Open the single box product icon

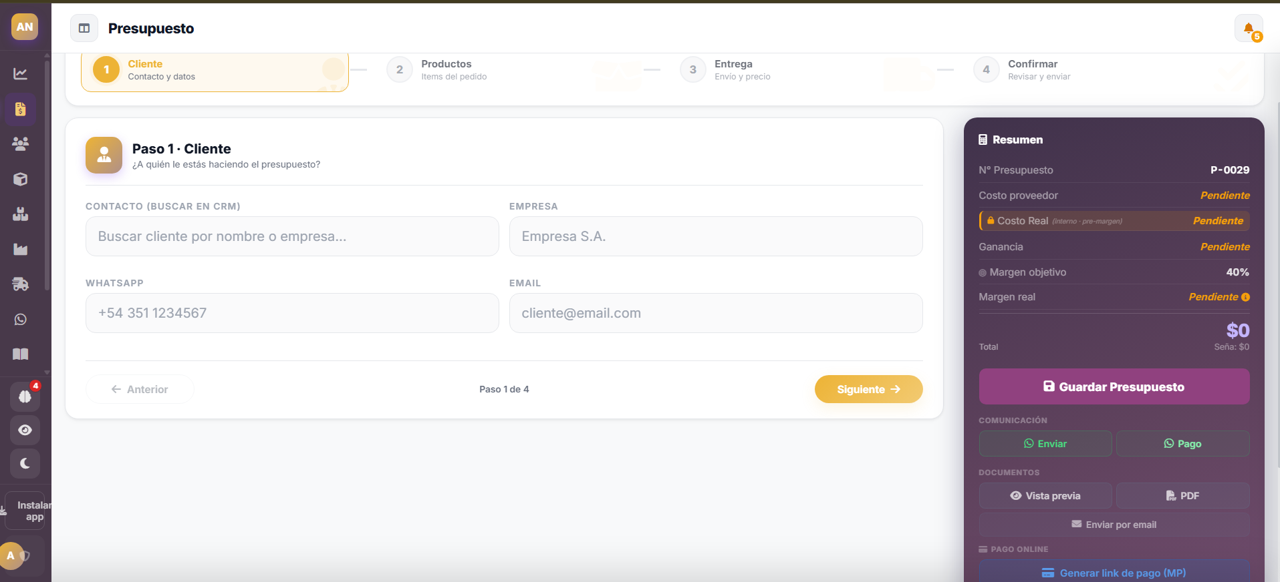(21, 179)
